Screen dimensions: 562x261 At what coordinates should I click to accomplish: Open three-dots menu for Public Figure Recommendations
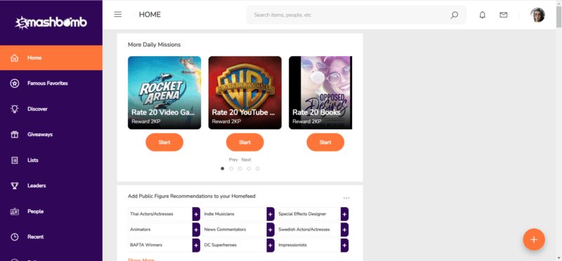tap(346, 198)
